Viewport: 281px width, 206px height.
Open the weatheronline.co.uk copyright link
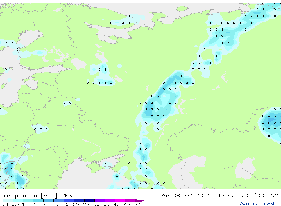(x=257, y=203)
